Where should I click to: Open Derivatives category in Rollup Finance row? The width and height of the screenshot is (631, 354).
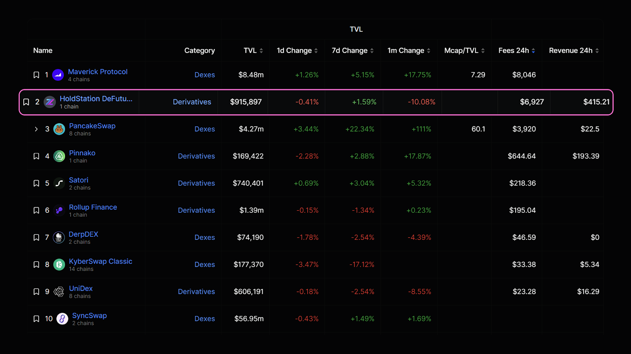(x=196, y=210)
